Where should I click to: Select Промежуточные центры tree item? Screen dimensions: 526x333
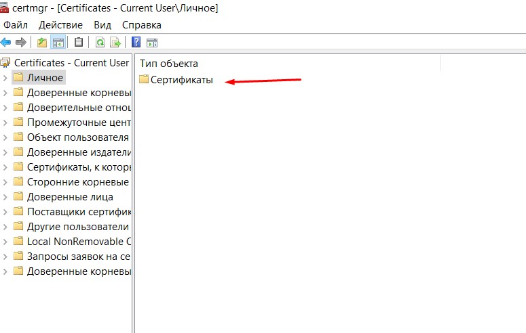click(x=78, y=123)
